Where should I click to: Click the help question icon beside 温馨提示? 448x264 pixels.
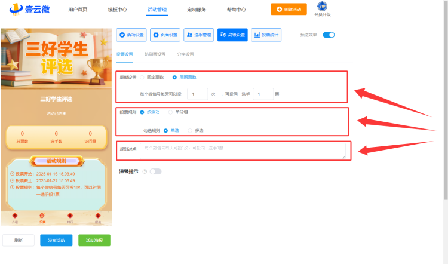145,171
